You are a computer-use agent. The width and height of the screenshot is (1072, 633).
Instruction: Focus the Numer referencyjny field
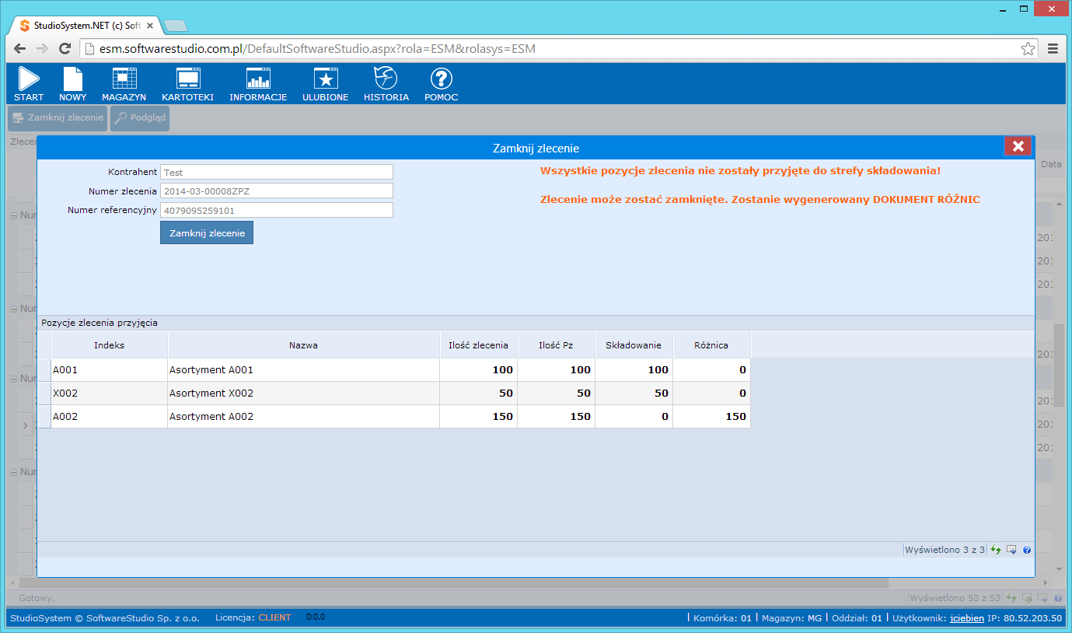[x=277, y=210]
